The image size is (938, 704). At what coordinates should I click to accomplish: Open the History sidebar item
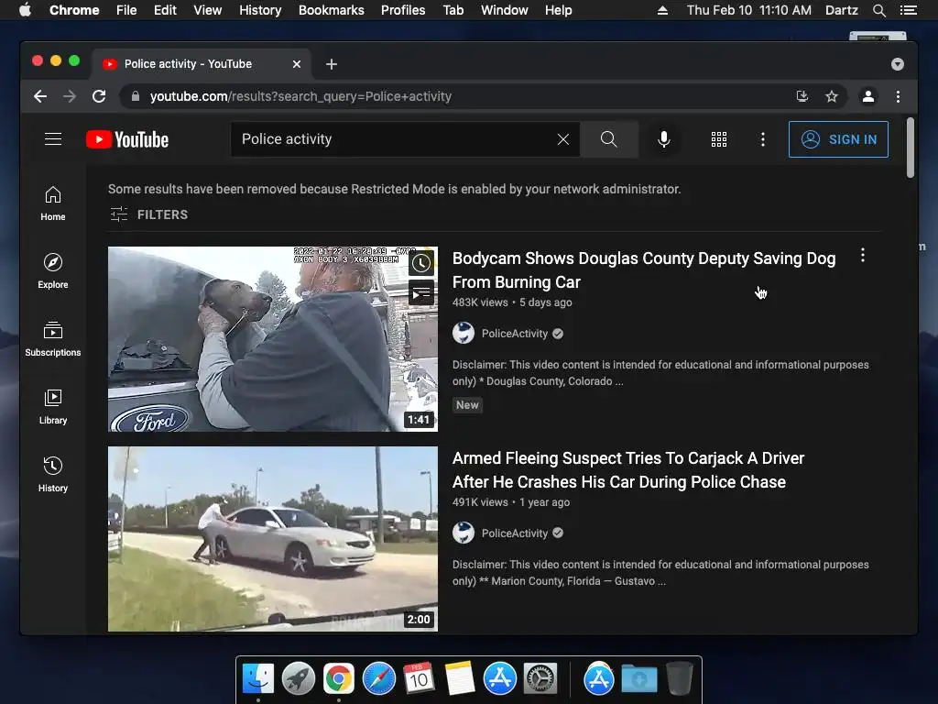(53, 475)
